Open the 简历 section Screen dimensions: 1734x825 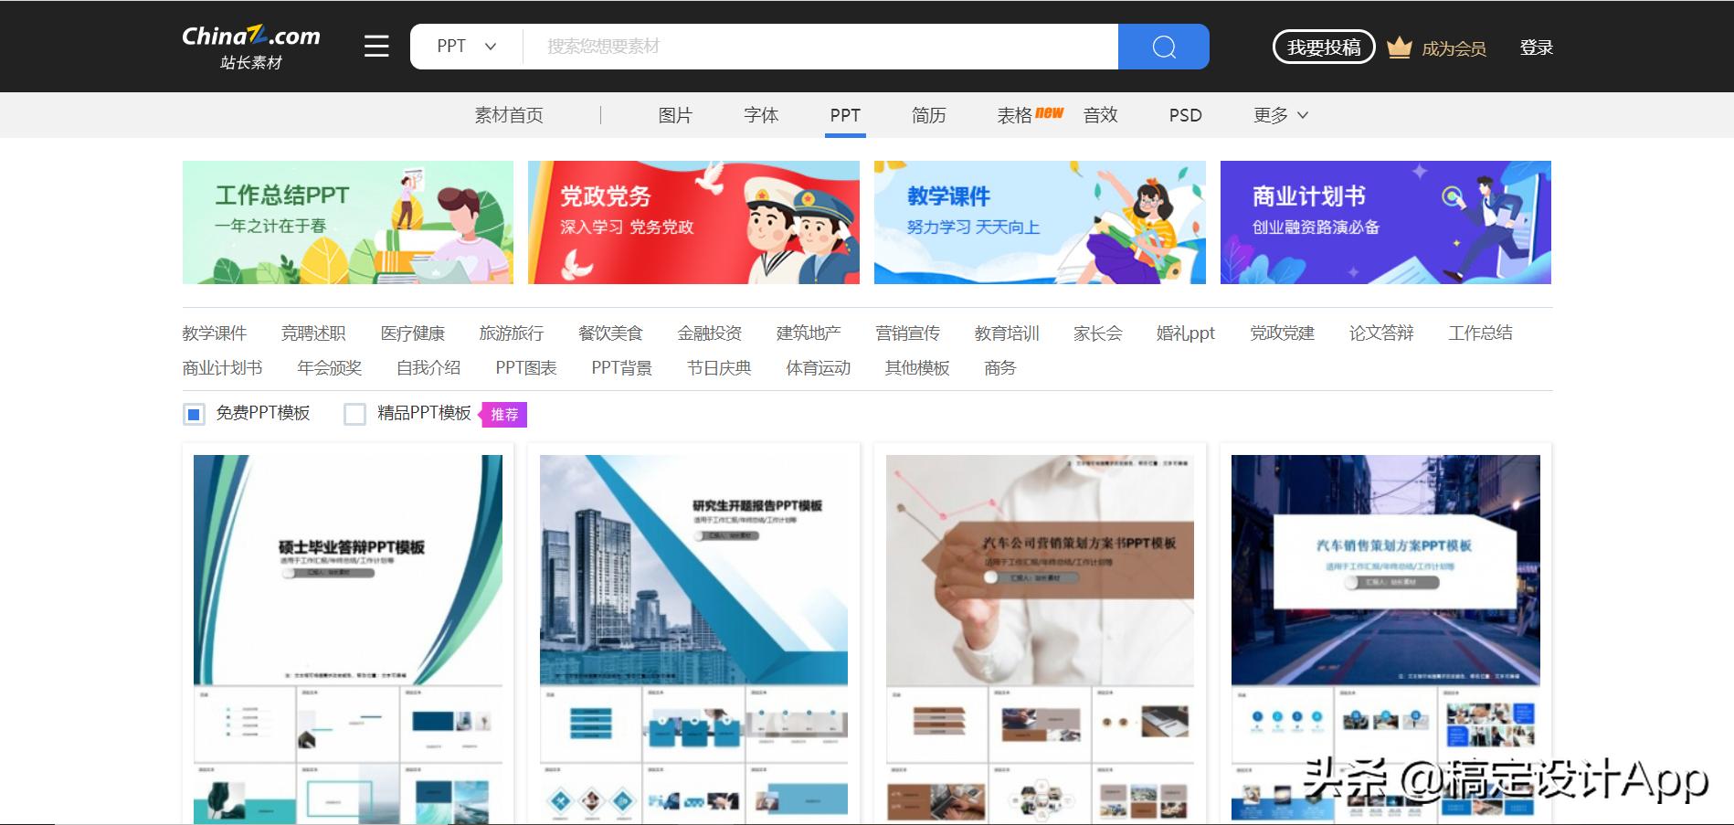928,115
